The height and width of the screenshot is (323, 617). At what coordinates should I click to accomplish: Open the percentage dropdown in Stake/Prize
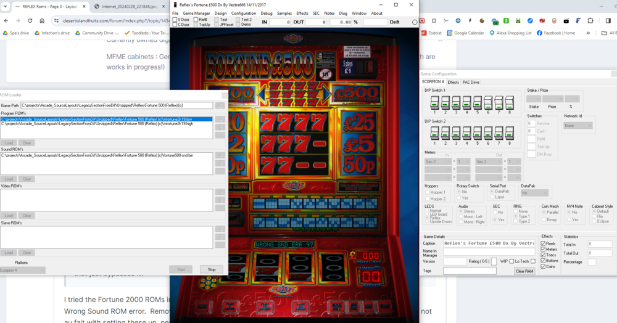coord(572,99)
